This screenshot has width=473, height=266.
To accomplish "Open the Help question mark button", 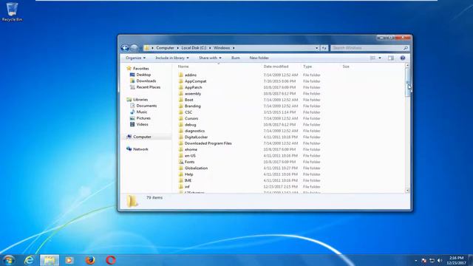I will (x=402, y=58).
